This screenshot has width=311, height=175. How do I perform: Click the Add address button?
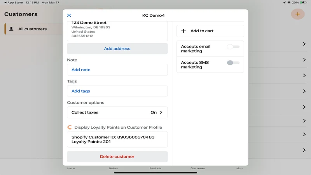[117, 49]
